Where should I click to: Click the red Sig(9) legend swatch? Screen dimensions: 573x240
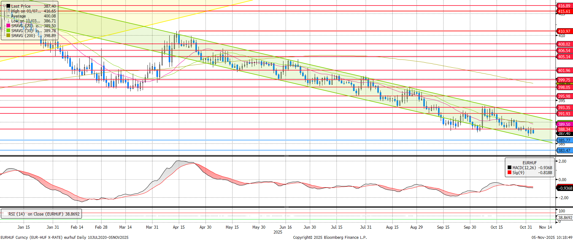(509, 173)
